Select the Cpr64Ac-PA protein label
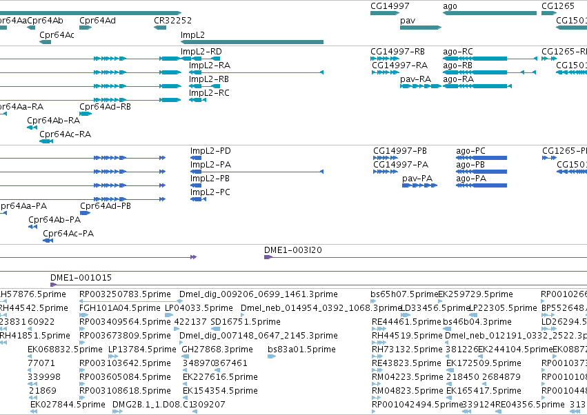 click(x=68, y=234)
